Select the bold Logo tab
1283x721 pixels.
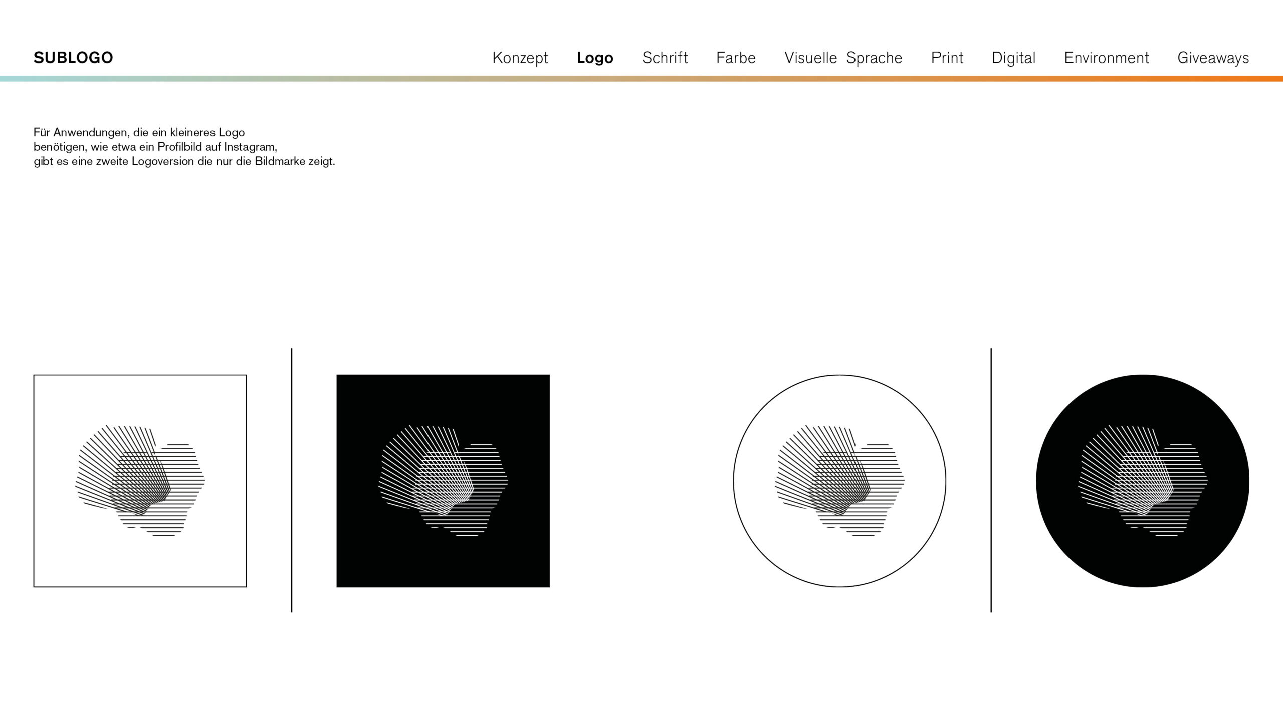(595, 58)
